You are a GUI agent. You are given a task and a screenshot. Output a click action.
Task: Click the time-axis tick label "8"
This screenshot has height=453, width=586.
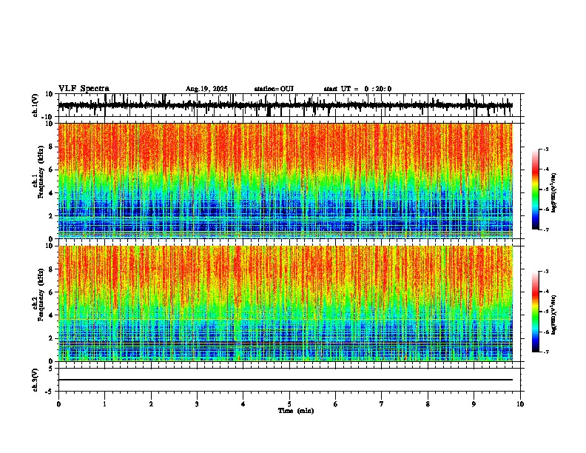428,404
